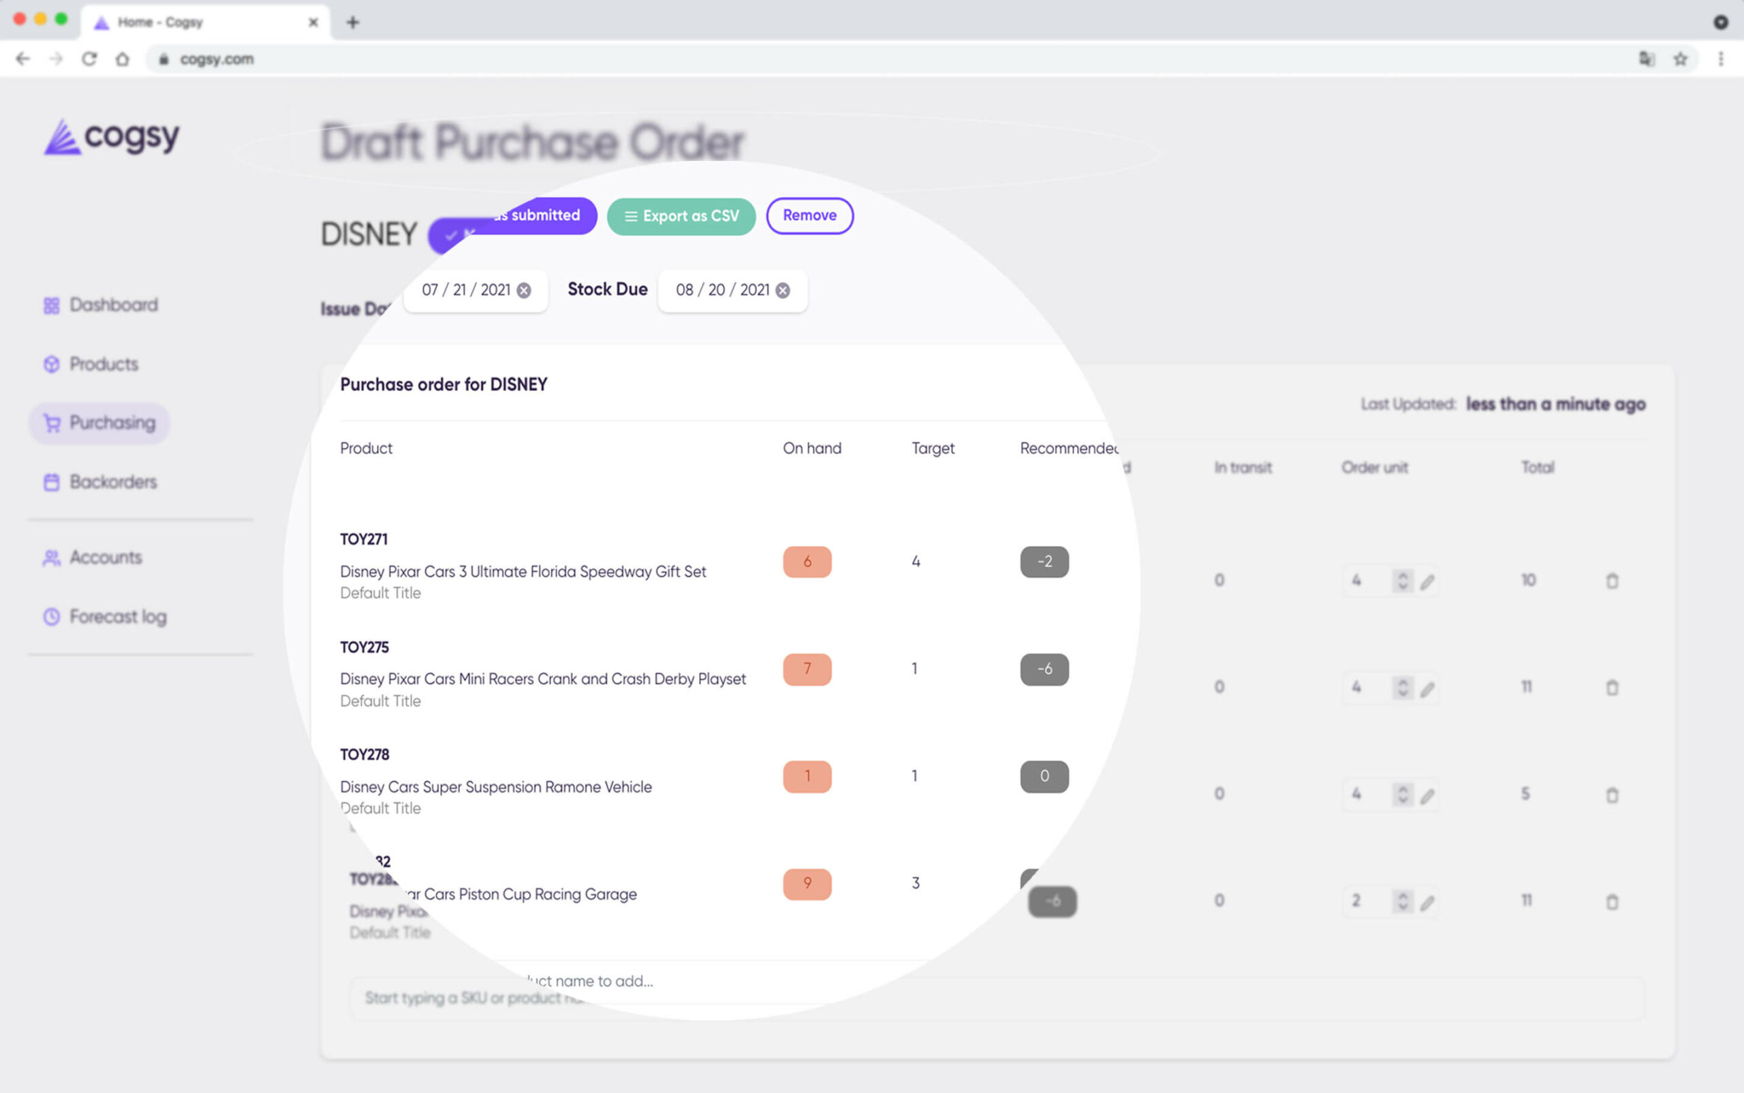Delete the TOY278 row with trash icon
This screenshot has height=1093, width=1744.
coord(1612,795)
